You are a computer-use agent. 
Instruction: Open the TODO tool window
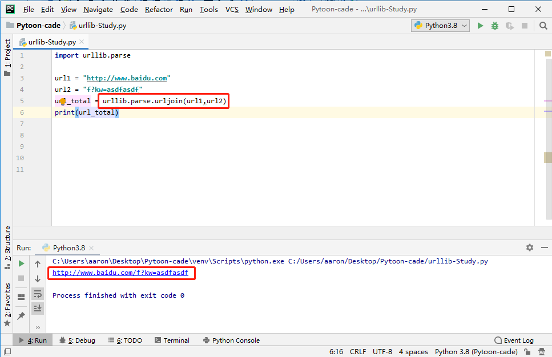tap(126, 340)
